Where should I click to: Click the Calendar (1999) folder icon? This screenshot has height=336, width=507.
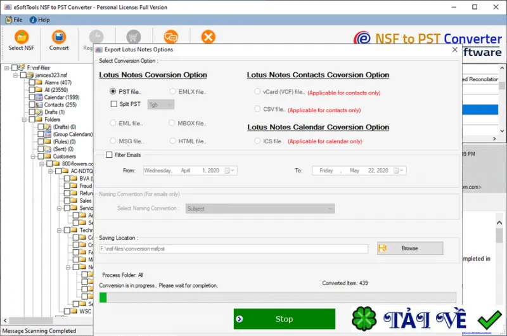[x=39, y=97]
